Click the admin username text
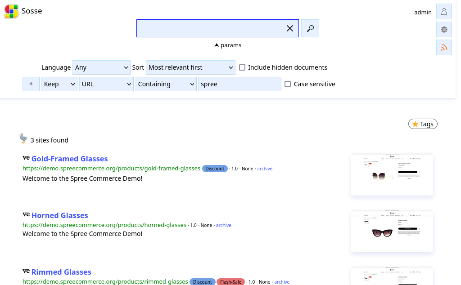This screenshot has height=285, width=461. pos(423,12)
